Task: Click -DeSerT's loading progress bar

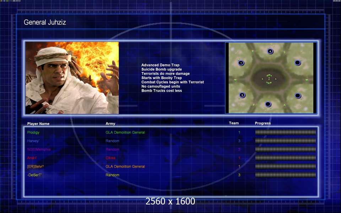Action: [286, 175]
